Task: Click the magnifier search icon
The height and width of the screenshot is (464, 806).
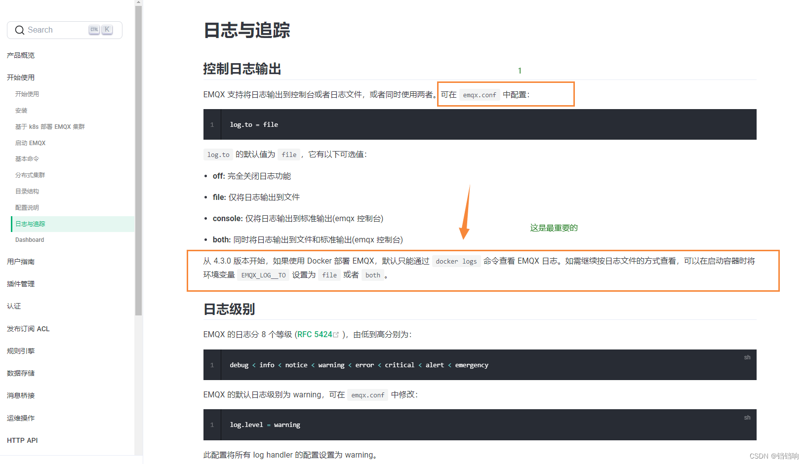Action: point(20,30)
